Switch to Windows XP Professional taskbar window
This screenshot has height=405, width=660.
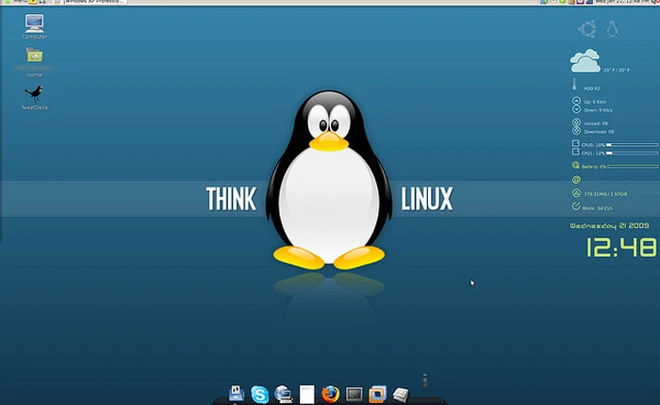coord(91,2)
